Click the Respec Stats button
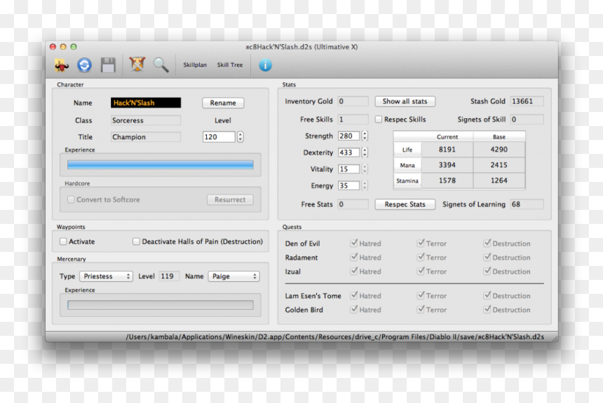 coord(405,204)
